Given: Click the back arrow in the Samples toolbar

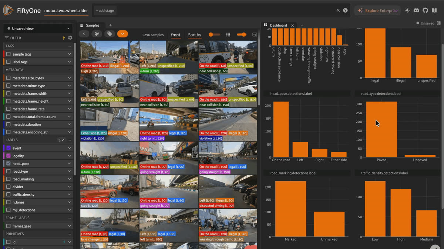Looking at the screenshot, I should point(84,34).
